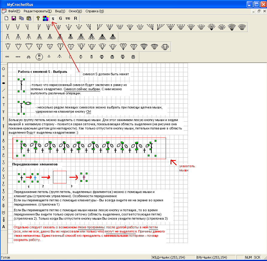The height and width of the screenshot is (261, 267).
Task: Open the Справка menu
Action: [x=94, y=11]
